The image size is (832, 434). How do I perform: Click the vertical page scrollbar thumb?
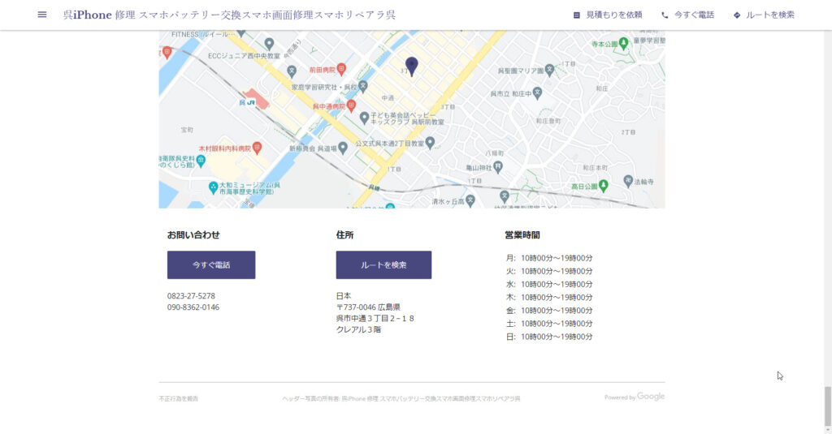point(827,407)
